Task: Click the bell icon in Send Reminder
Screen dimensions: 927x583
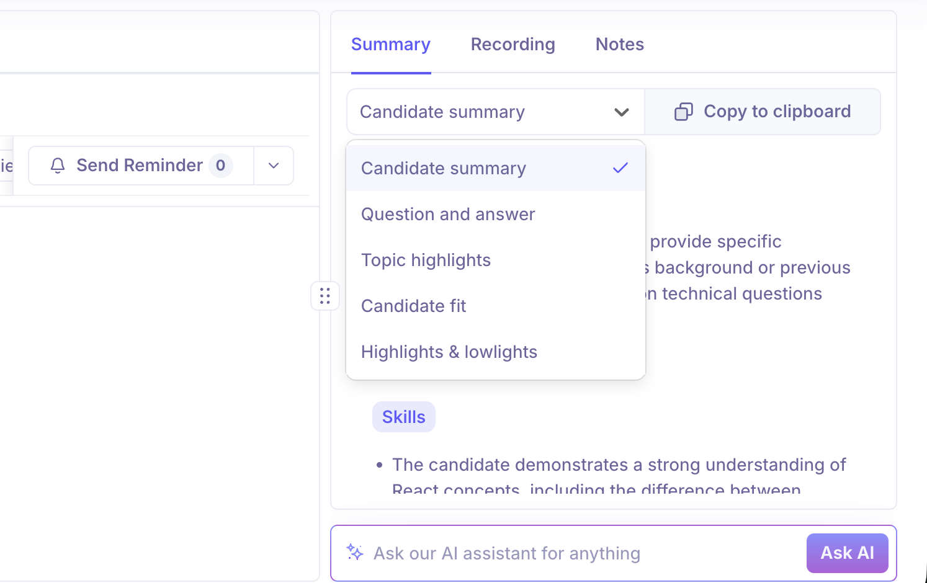Action: (58, 166)
